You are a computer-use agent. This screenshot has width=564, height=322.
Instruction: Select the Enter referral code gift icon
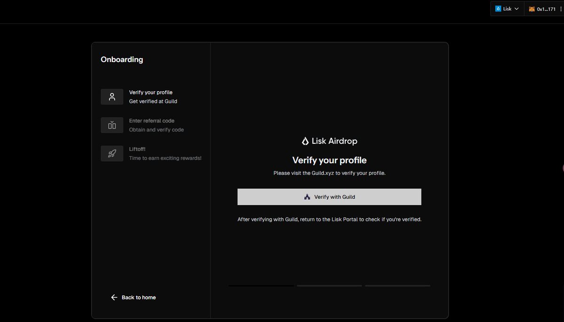pos(112,125)
